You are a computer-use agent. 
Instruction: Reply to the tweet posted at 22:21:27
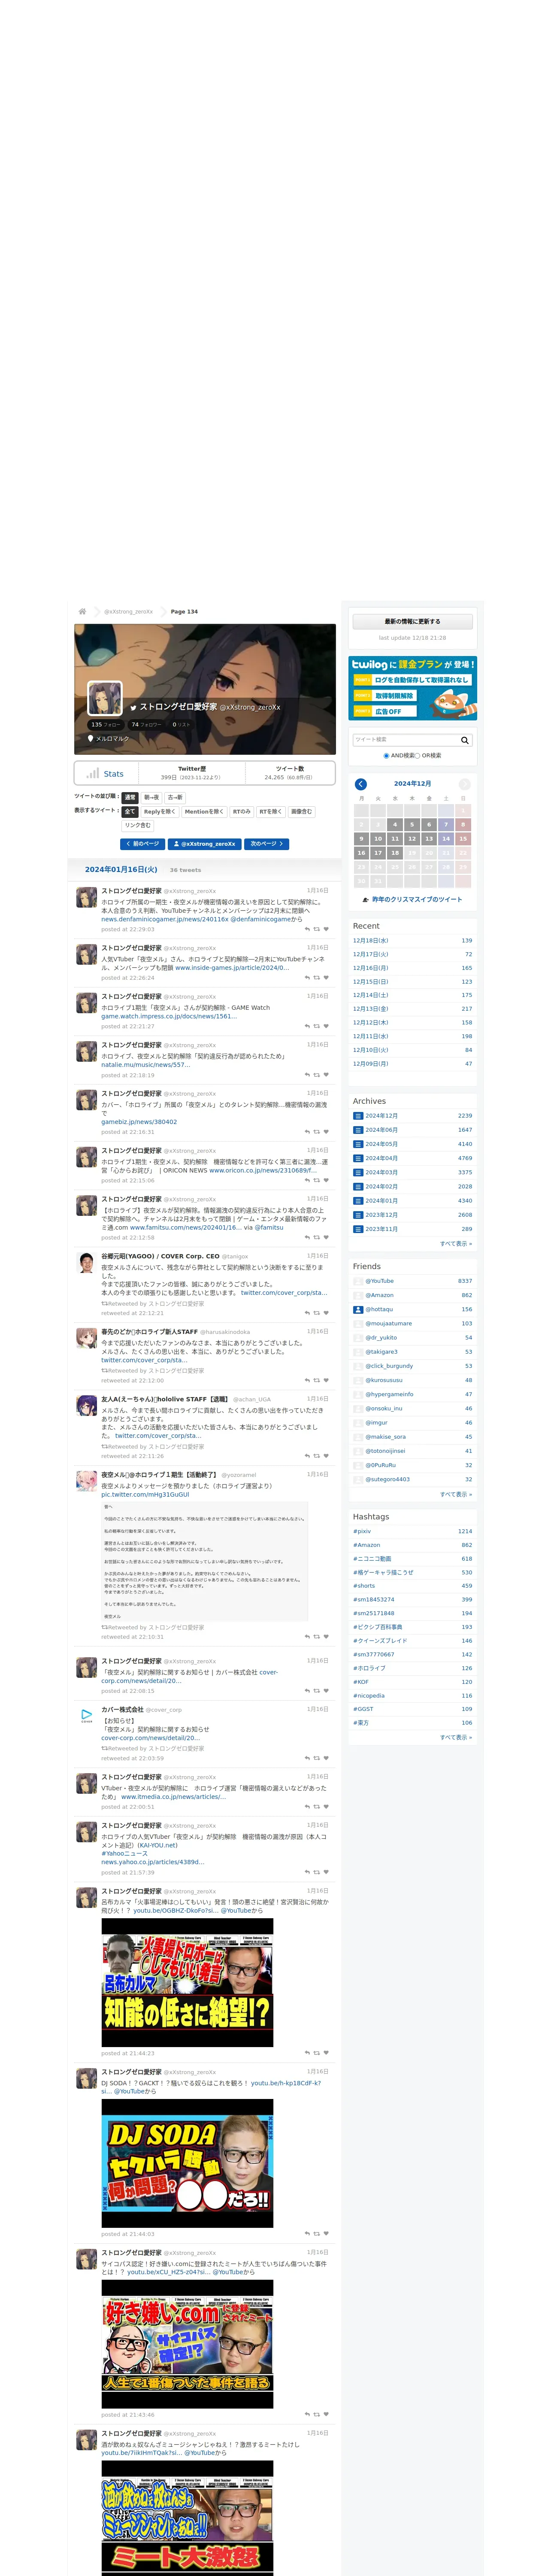tap(307, 1026)
